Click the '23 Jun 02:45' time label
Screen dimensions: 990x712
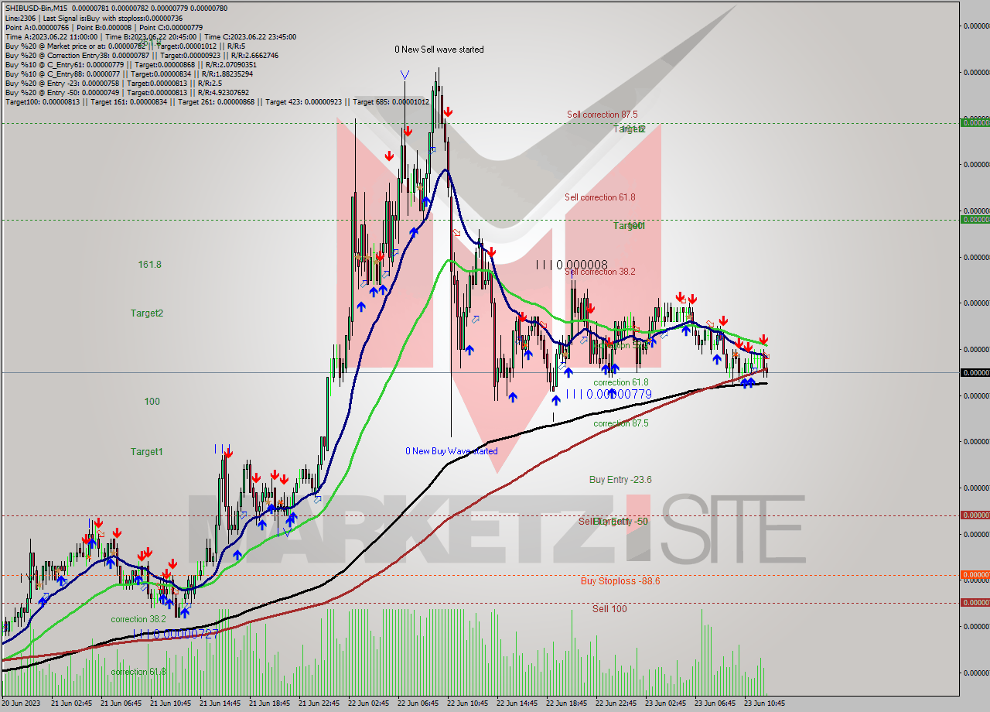tap(665, 704)
